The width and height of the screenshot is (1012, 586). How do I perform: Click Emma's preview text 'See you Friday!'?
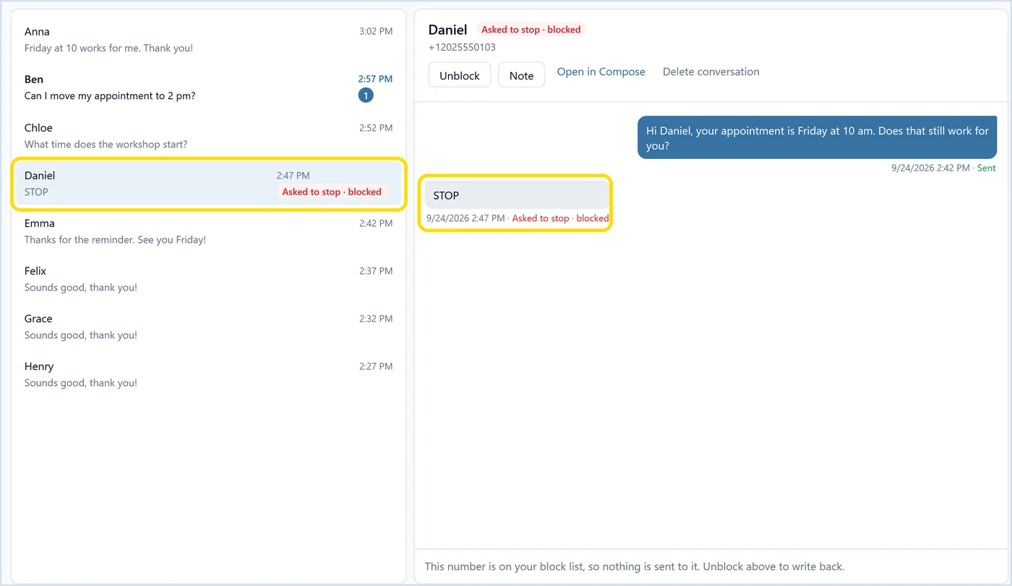tap(171, 240)
